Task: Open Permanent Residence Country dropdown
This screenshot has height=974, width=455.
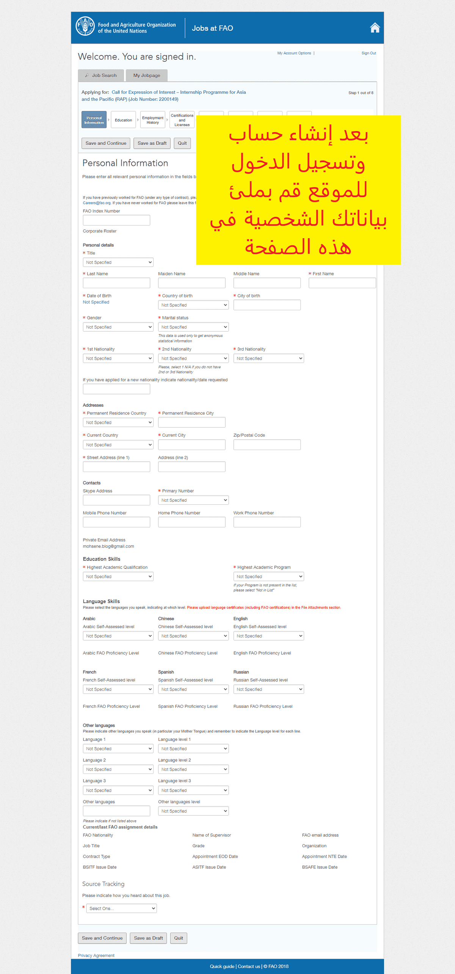Action: point(118,422)
